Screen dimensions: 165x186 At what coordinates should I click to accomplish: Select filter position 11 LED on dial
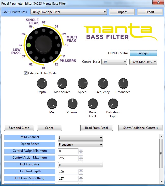click(56, 53)
